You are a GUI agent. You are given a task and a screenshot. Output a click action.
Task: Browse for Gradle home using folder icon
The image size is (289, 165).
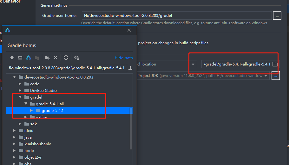(x=275, y=64)
